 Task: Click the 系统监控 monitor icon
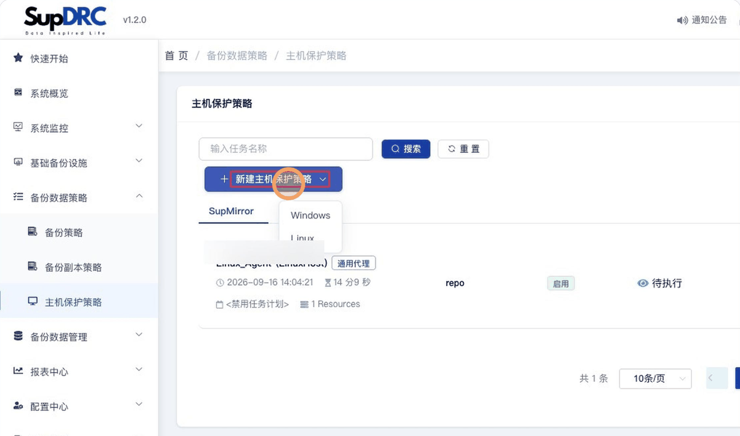18,127
